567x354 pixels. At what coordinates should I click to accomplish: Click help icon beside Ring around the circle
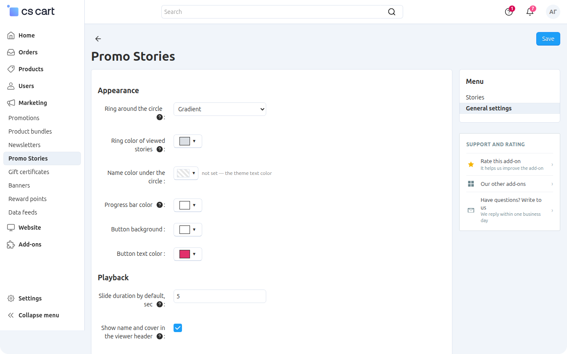pyautogui.click(x=159, y=117)
